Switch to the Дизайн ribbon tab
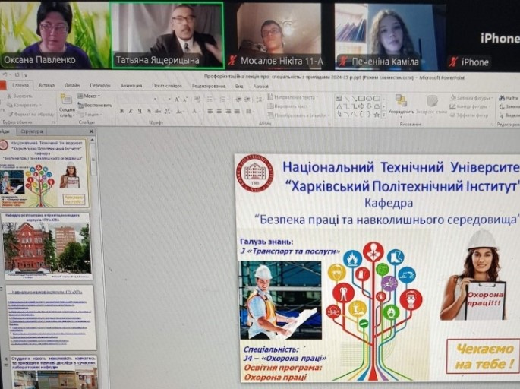This screenshot has height=389, width=520. coord(72,86)
